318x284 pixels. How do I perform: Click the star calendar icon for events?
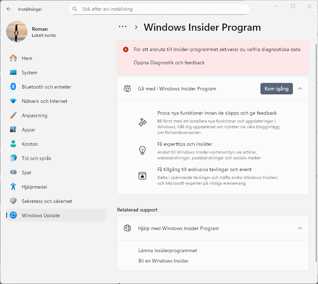[x=142, y=176]
